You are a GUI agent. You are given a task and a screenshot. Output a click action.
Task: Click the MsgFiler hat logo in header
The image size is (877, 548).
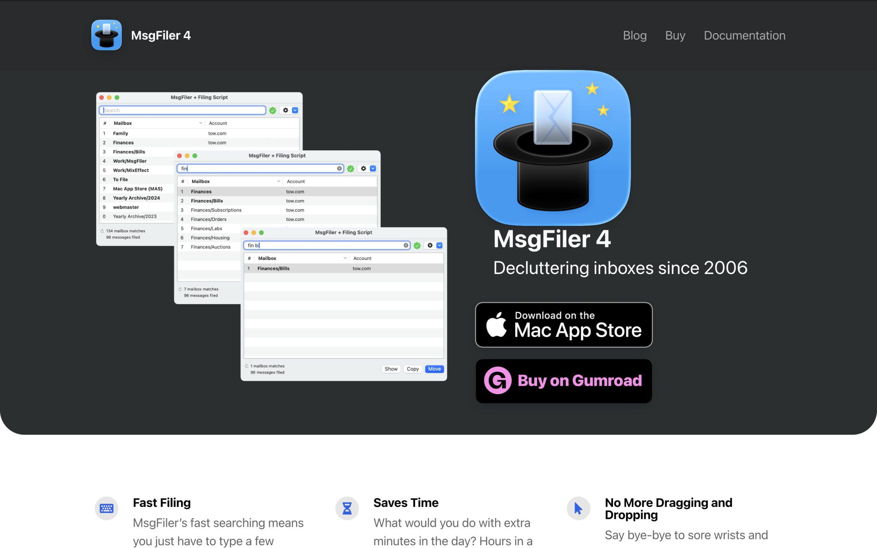(107, 35)
